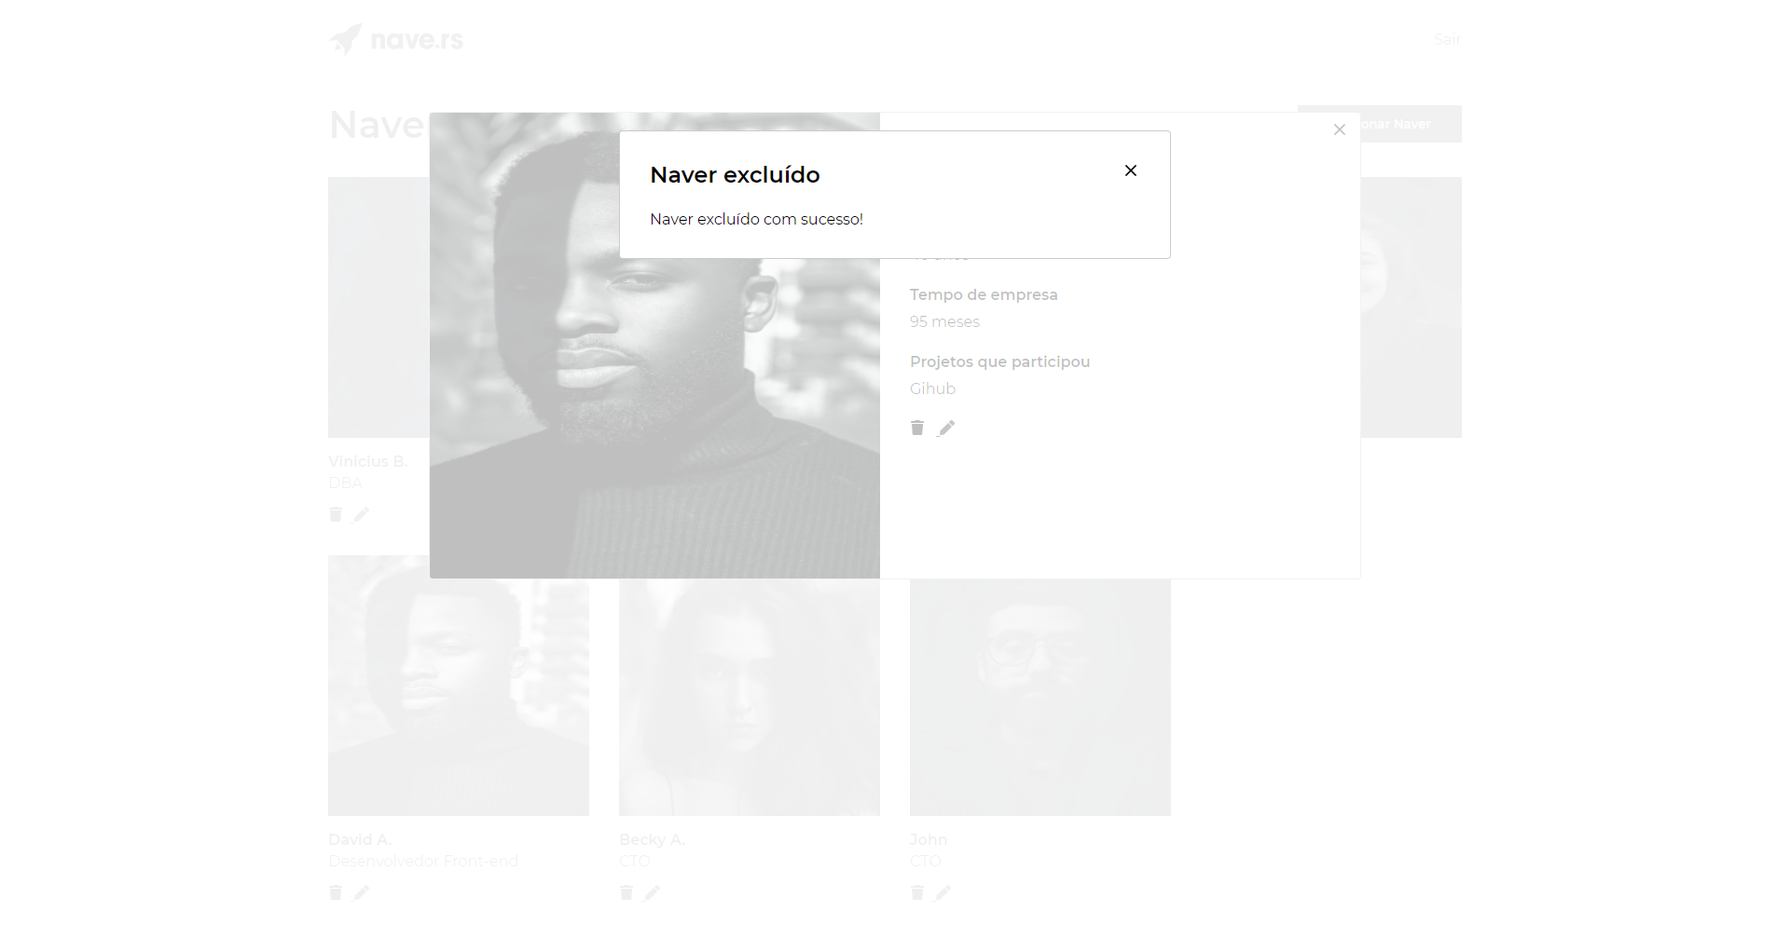1790x926 pixels.
Task: Delete Vinicius B. using his trash icon
Action: click(336, 514)
